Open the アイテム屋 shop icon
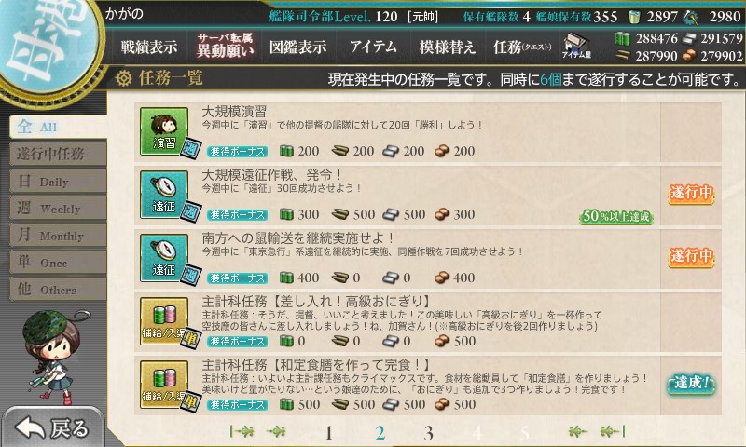746x447 pixels. [x=576, y=46]
